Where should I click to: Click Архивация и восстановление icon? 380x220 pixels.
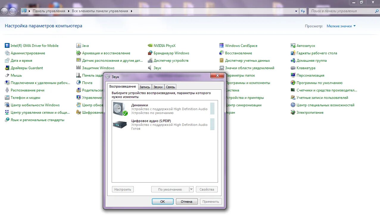point(79,53)
